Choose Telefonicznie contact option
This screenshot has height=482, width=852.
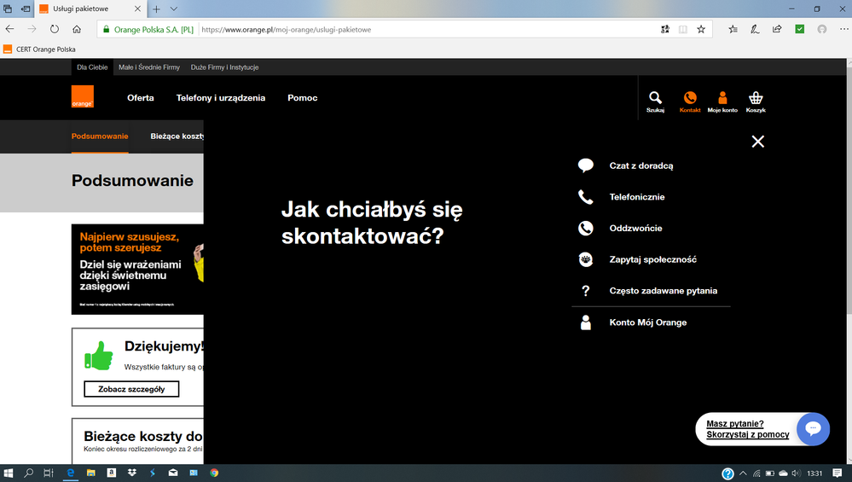click(636, 197)
